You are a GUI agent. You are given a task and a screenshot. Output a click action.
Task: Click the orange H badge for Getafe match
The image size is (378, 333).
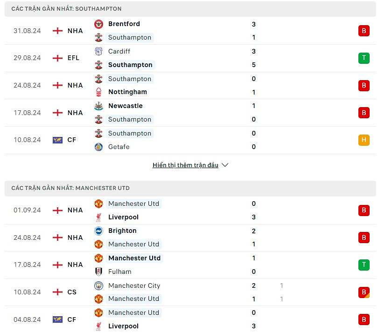[364, 140]
